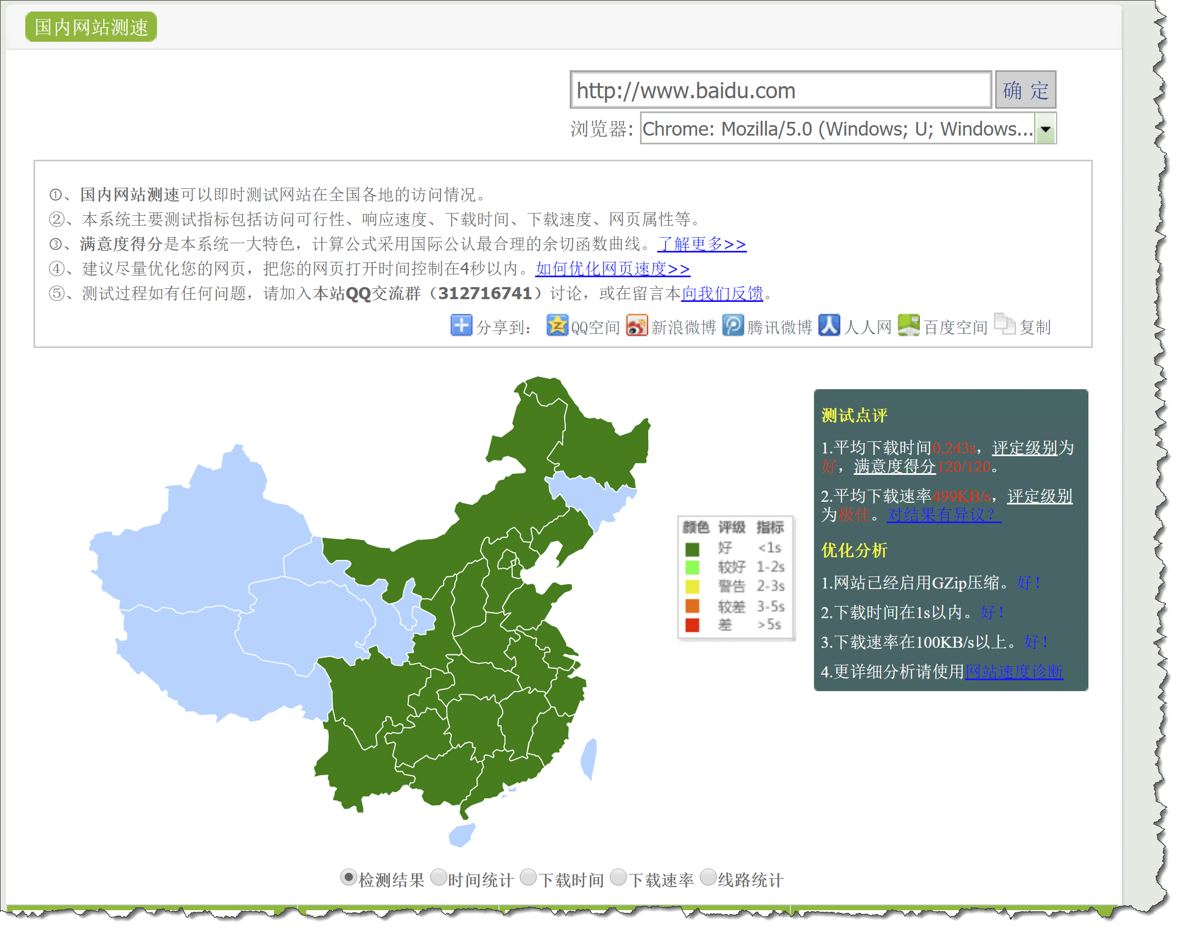The image size is (1179, 931).
Task: Click the 网站速度诊断 link
Action: [1014, 671]
